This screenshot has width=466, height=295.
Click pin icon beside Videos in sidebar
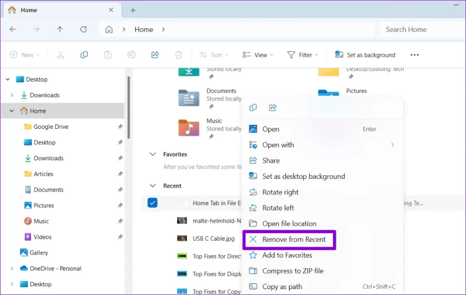pos(120,237)
